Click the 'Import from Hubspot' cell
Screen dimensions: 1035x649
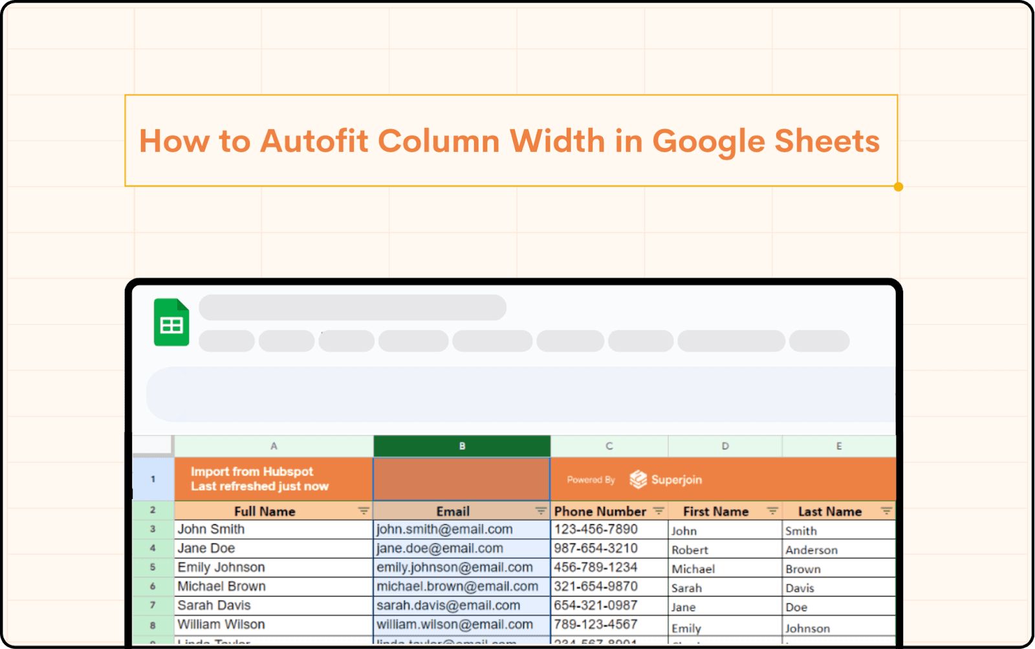[274, 479]
